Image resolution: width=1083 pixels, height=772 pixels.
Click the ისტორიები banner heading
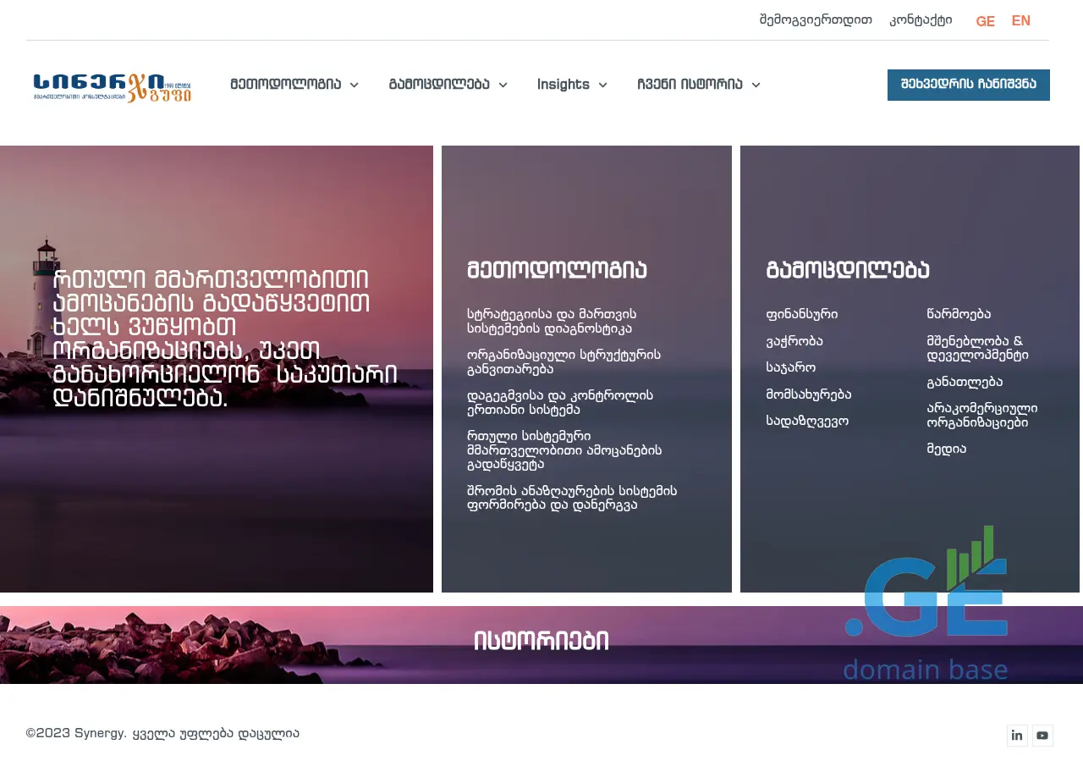coord(541,642)
